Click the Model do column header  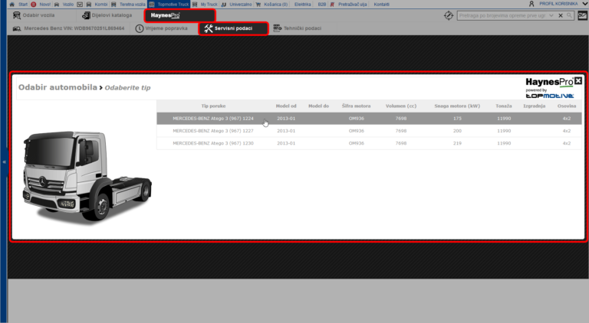(318, 106)
